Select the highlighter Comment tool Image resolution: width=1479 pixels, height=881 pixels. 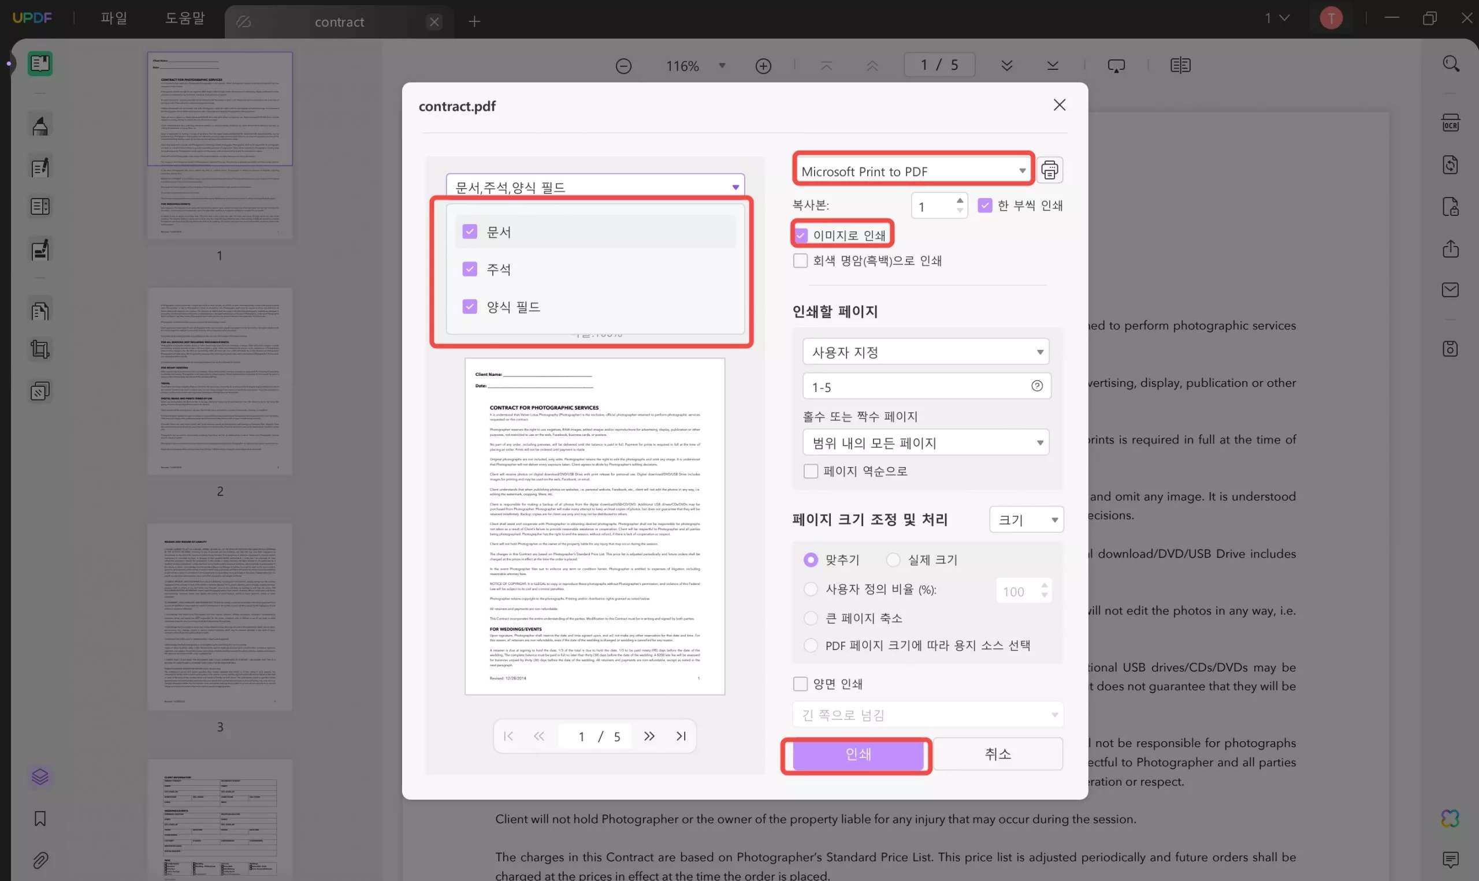click(x=40, y=126)
